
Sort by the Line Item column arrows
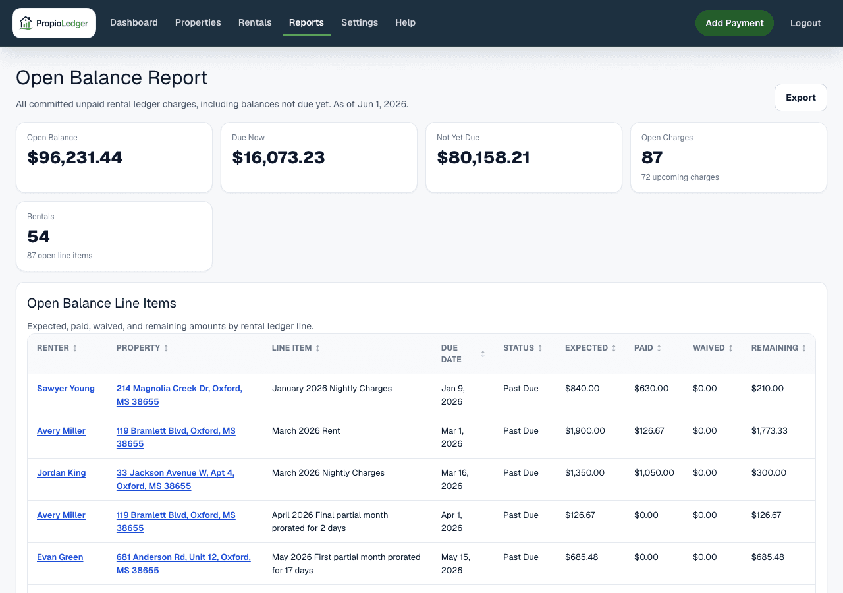317,348
